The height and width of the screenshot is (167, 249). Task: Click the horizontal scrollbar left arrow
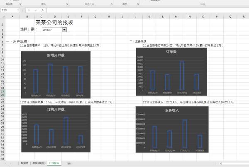click(220, 164)
